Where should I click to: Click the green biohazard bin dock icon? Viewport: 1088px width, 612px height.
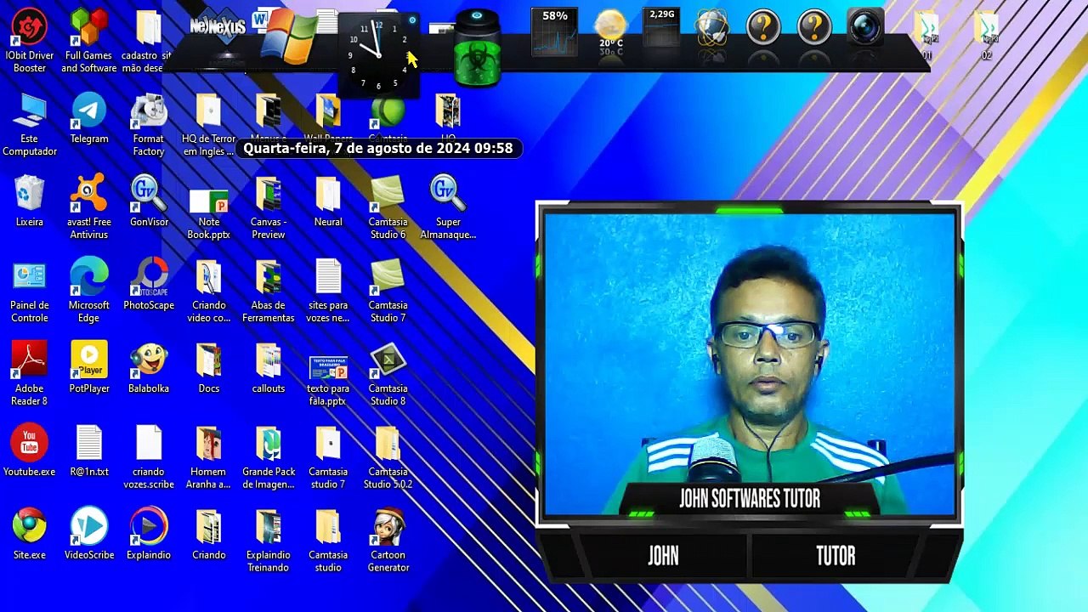[477, 47]
